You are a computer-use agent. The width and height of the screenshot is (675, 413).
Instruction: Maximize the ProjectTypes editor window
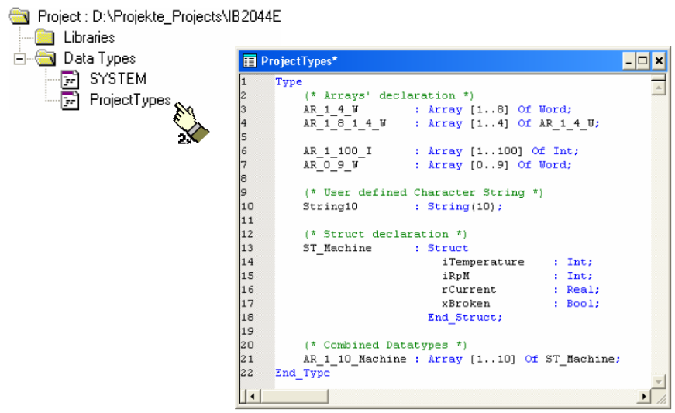(642, 61)
